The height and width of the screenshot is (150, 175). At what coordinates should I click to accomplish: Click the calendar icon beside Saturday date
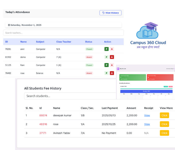9,25
